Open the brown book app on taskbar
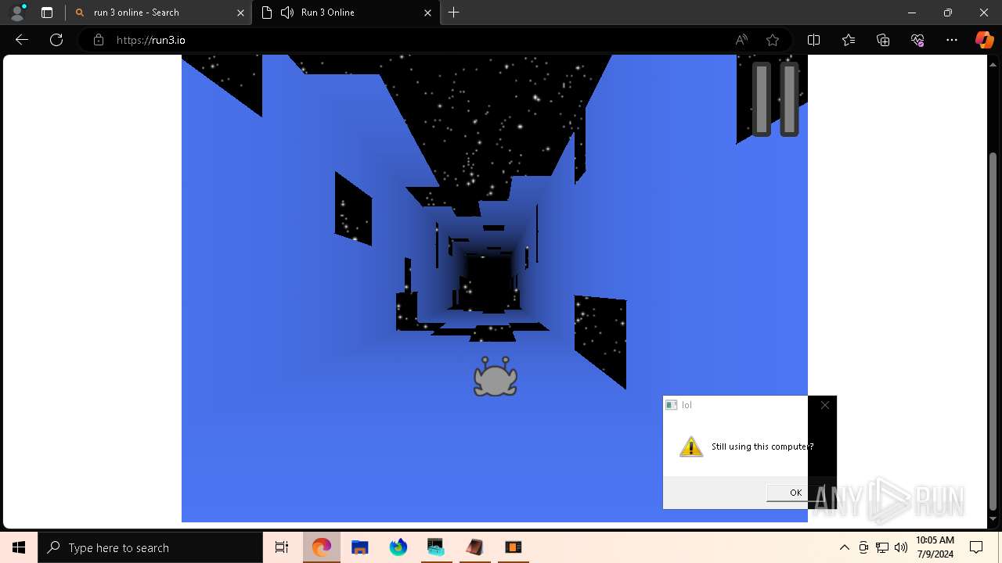This screenshot has width=1002, height=563. click(474, 547)
